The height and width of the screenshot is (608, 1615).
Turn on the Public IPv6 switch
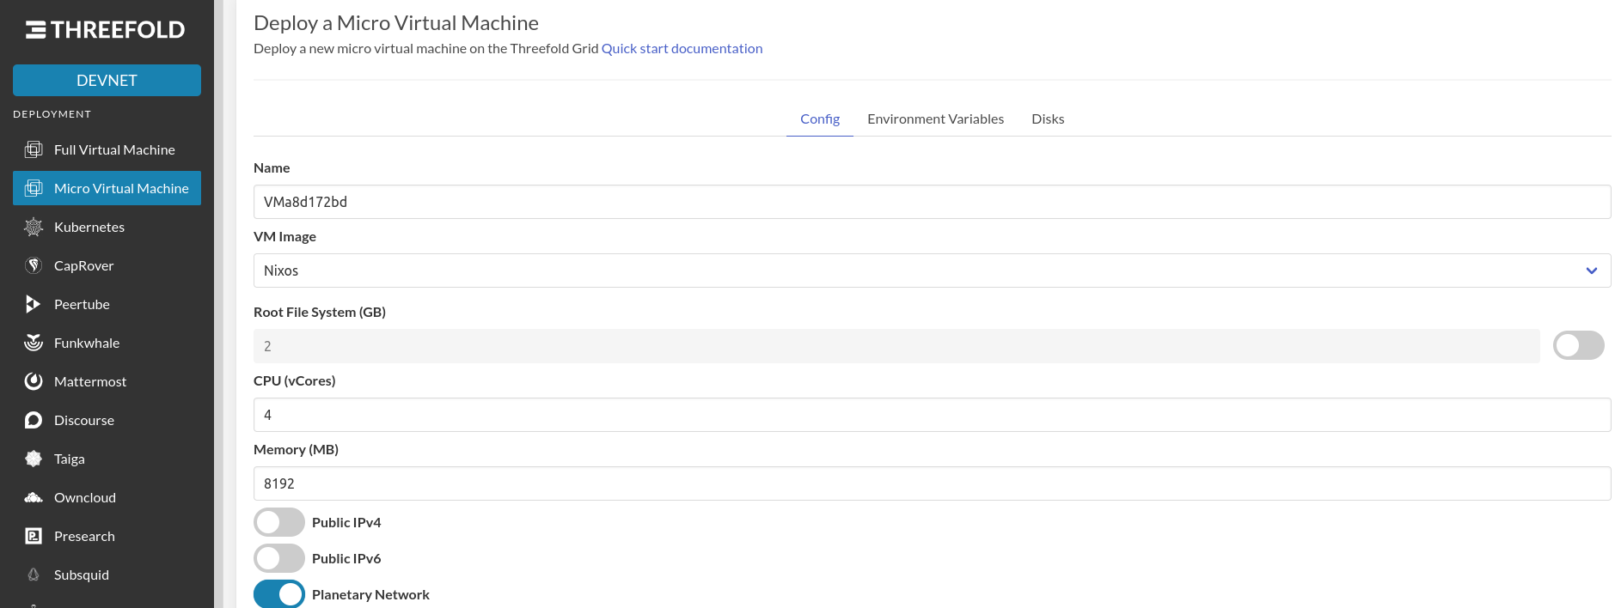click(x=279, y=558)
